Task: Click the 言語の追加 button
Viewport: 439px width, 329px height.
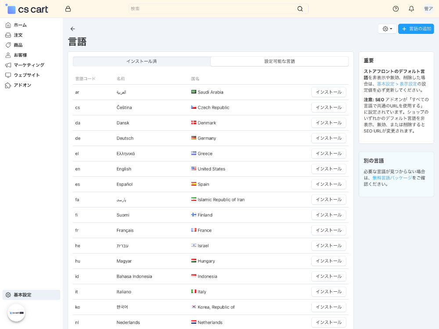Action: 416,29
